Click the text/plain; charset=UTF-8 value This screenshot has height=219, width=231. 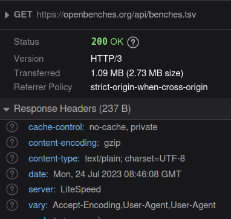tap(135, 159)
